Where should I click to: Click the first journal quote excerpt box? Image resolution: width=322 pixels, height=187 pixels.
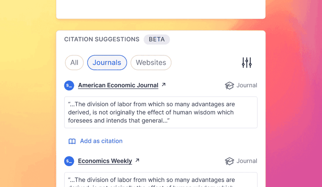(x=161, y=112)
